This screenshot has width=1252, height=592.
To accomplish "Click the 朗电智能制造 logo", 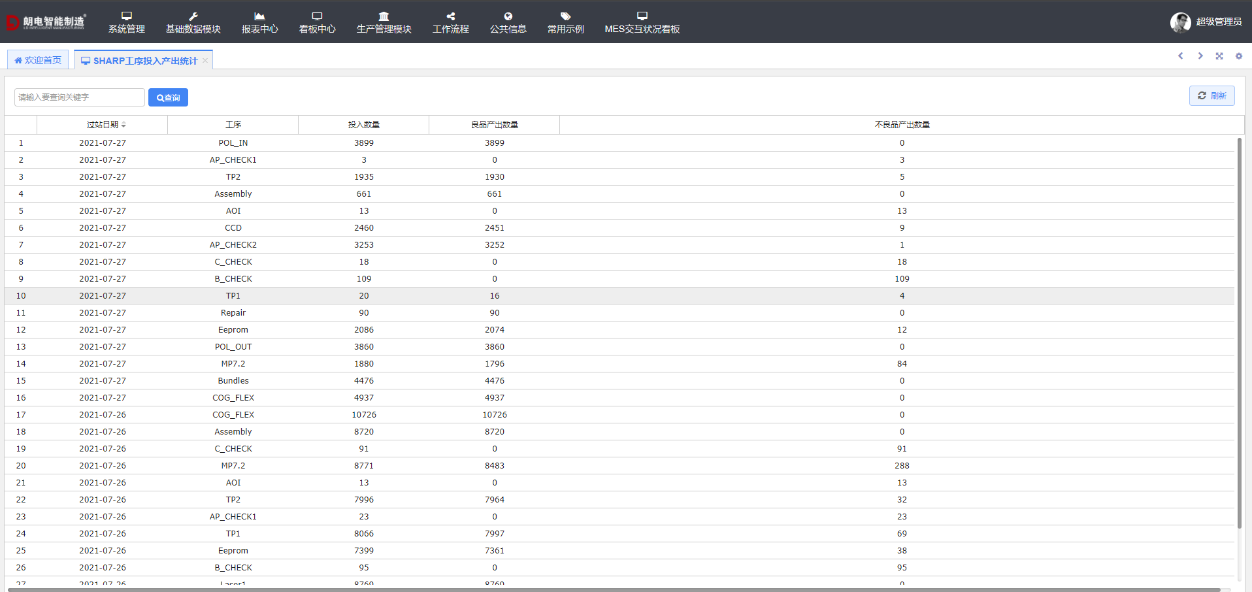I will [46, 22].
